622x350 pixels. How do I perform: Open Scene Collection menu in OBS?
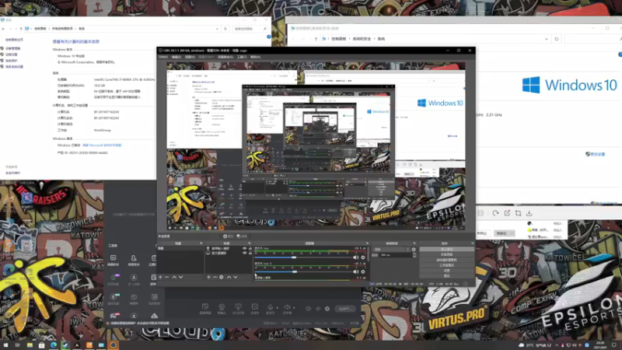pos(225,57)
